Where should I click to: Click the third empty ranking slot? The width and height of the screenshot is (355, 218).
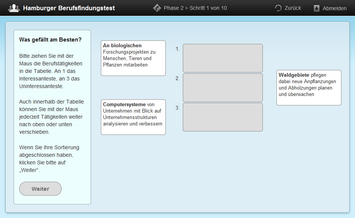pos(222,117)
